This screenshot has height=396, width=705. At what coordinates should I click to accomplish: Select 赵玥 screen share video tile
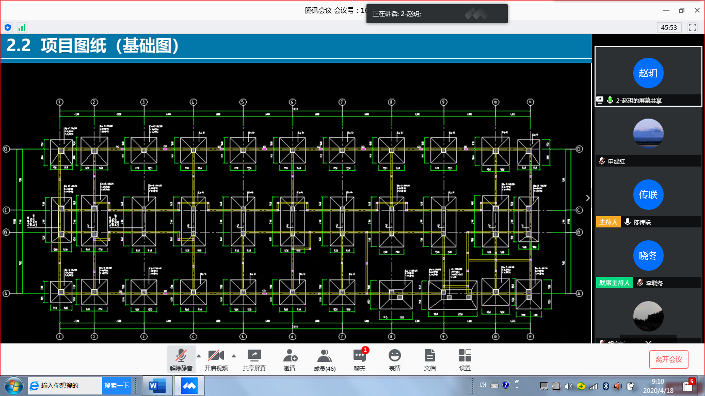click(648, 76)
